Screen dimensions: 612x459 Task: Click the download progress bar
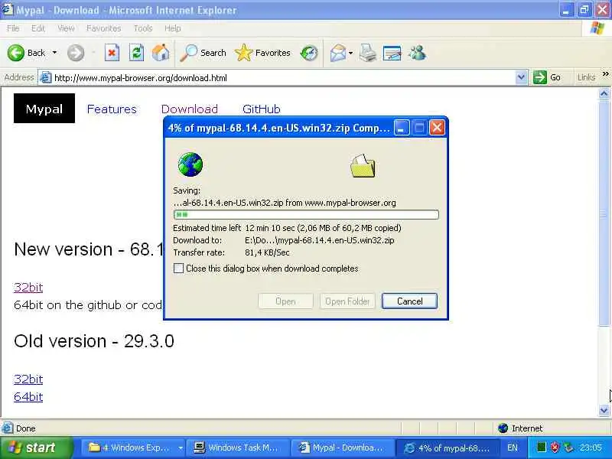point(306,214)
